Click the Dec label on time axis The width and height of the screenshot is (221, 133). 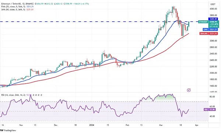coord(56,125)
